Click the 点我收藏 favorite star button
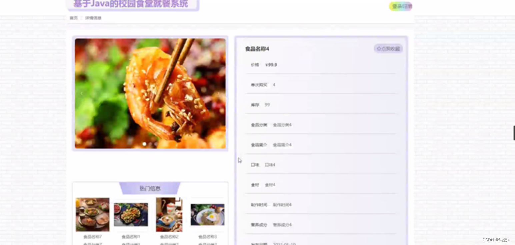 tap(388, 49)
